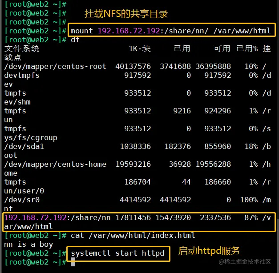The width and height of the screenshot is (279, 273).
Task: Click the value '19593216'
Action: (x=133, y=165)
